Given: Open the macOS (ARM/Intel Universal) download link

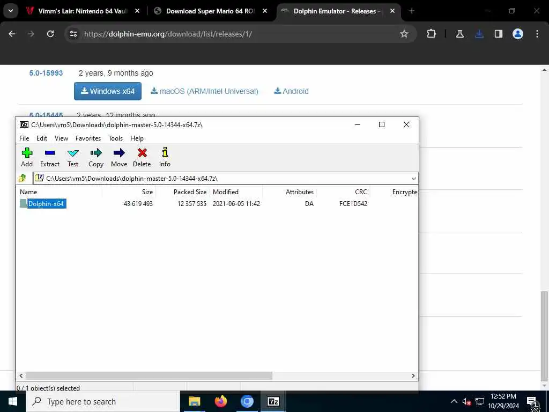Looking at the screenshot, I should (x=204, y=91).
